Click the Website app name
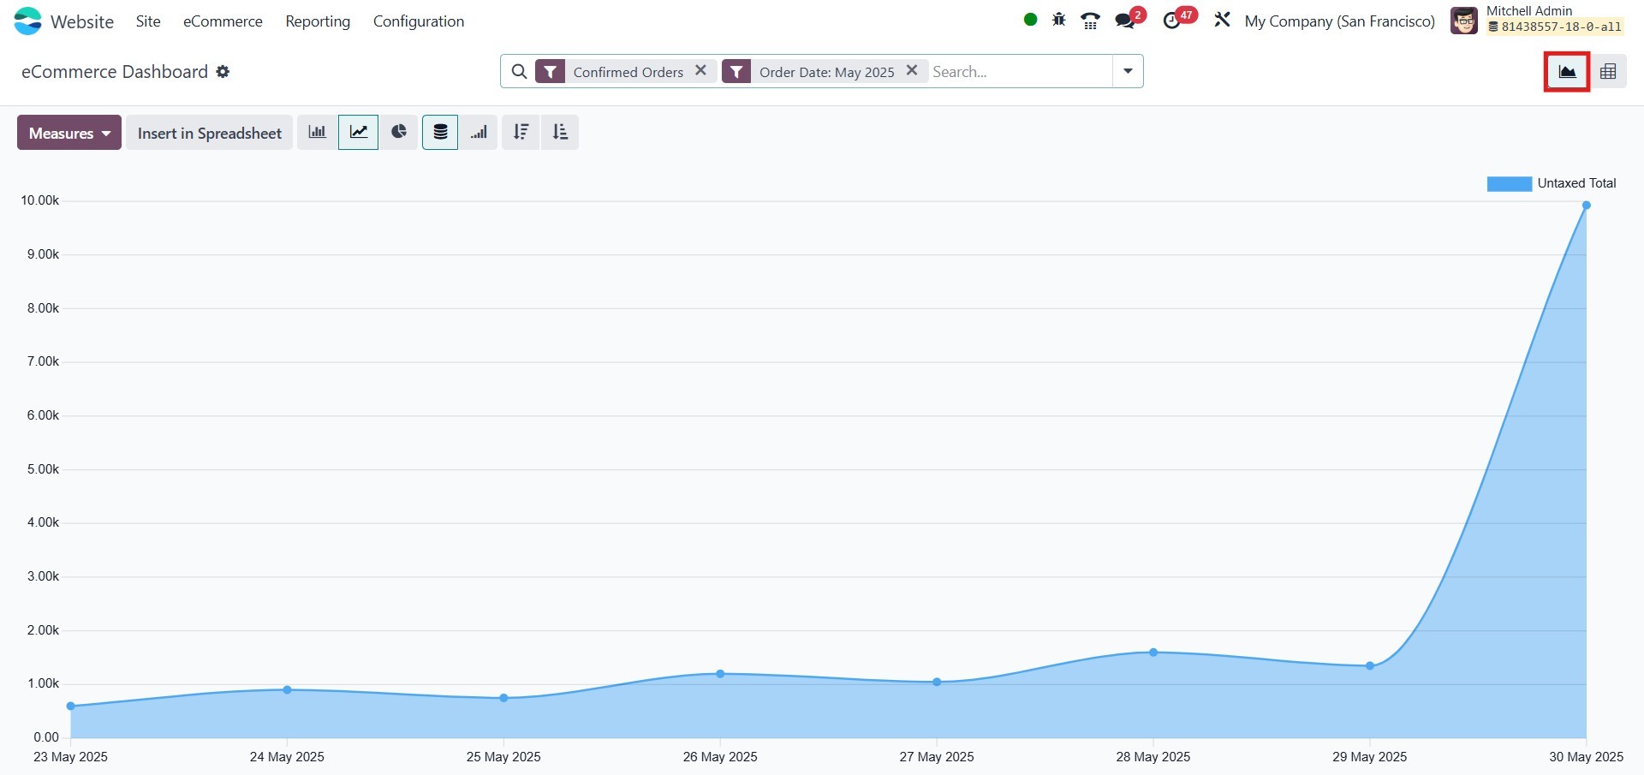 [x=82, y=21]
